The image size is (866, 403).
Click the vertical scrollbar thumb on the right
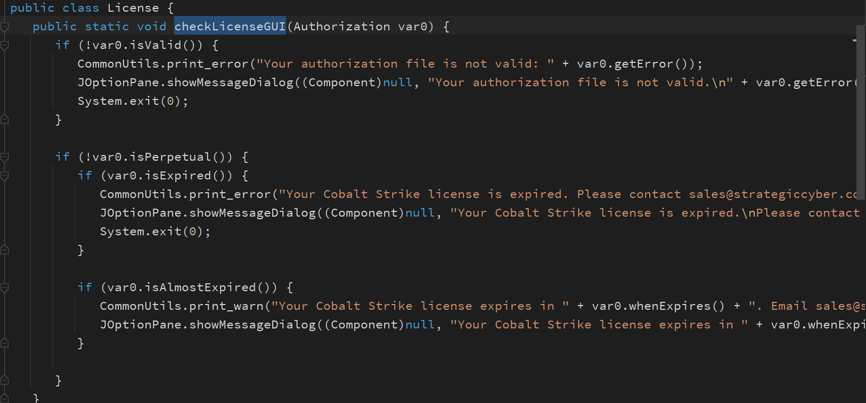click(861, 112)
